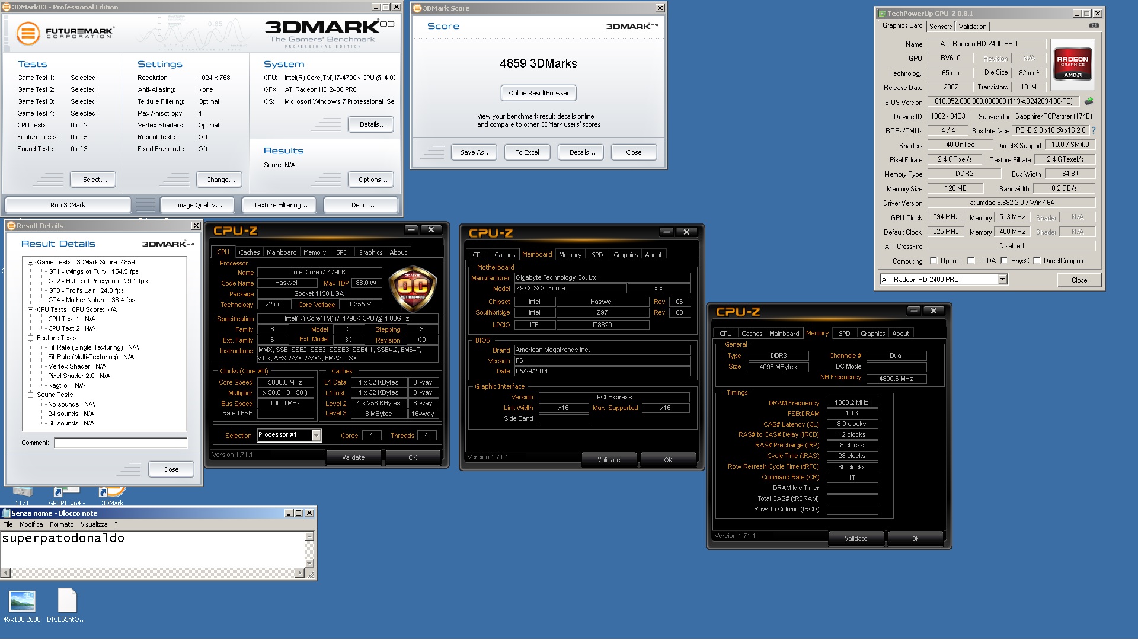Click the Texture Filtering... button
1138x640 pixels.
tap(280, 205)
